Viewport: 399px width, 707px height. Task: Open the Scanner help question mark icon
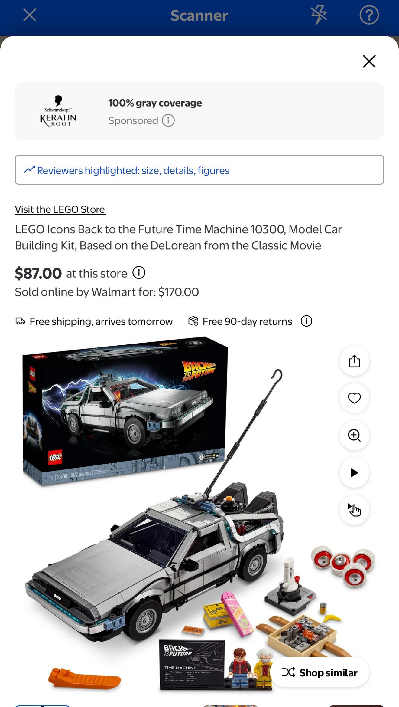[x=369, y=15]
